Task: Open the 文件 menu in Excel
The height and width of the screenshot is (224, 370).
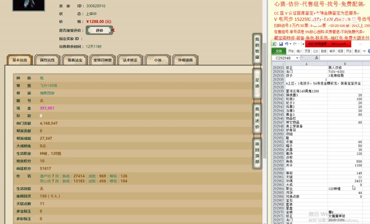Action: coord(279,51)
